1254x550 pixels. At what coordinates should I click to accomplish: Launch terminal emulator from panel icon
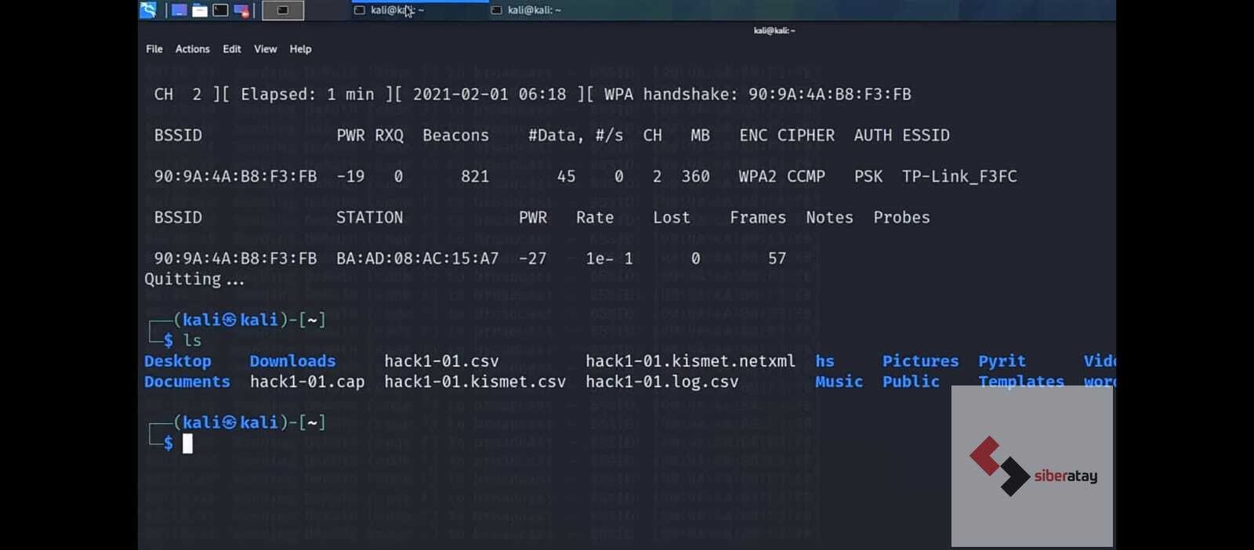221,10
